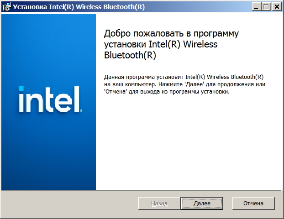
Task: Close the Intel Bluetooth setup window
Action: pyautogui.click(x=276, y=7)
